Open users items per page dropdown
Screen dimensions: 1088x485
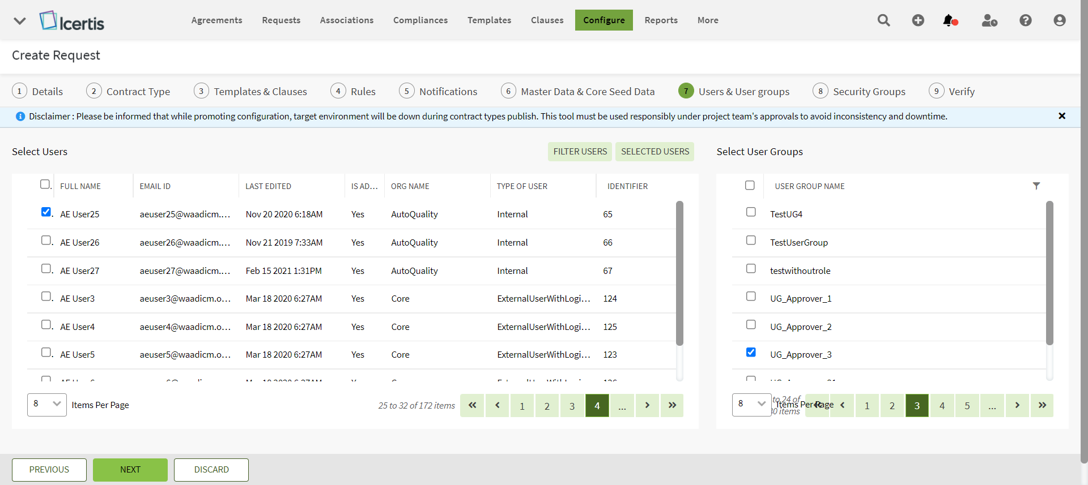[x=47, y=405]
